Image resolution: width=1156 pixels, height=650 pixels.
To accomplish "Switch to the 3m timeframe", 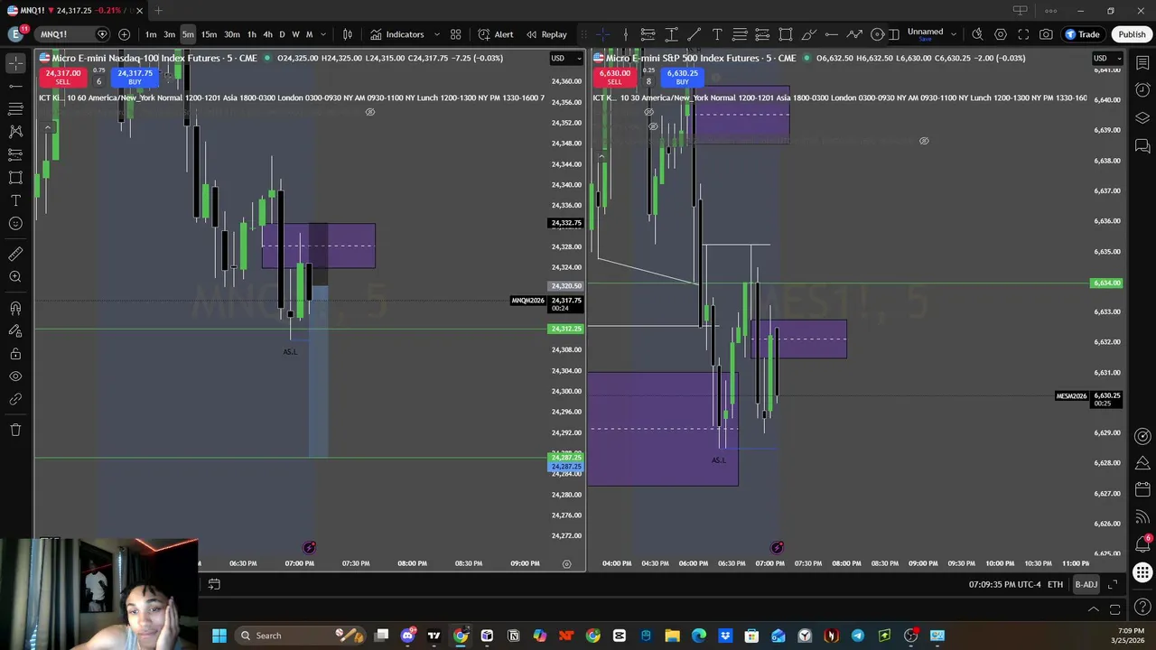I will [169, 34].
